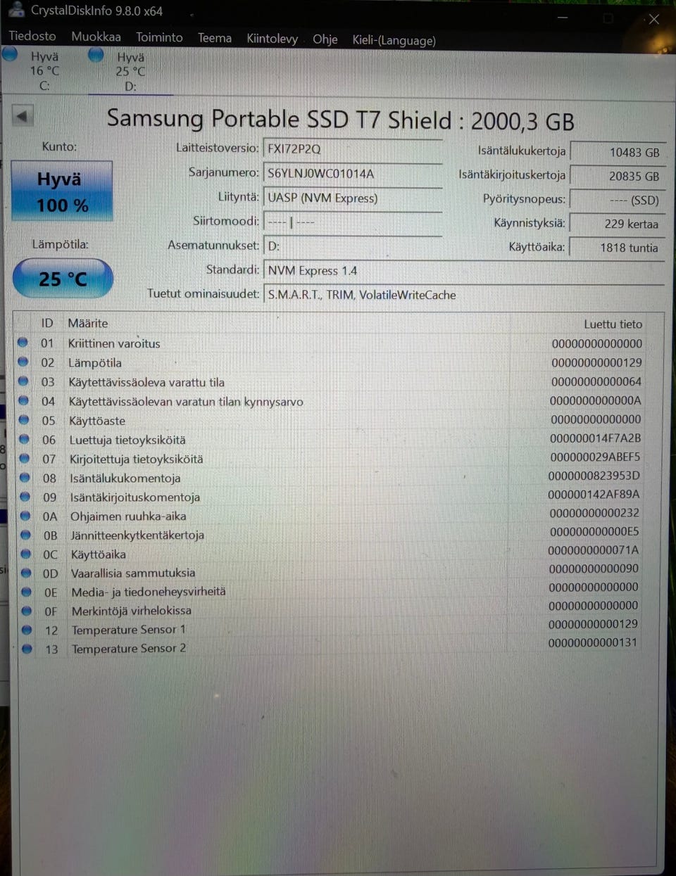Screen dimensions: 676x876
Task: Click status icon for Temperature Sensor 1 row
Action: [27, 630]
